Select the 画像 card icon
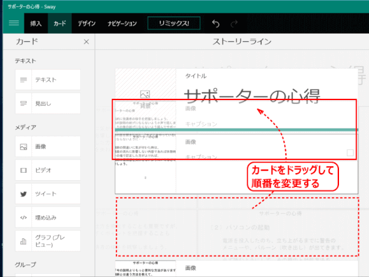 coord(23,146)
